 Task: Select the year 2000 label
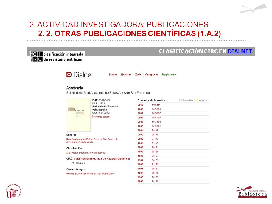tap(141, 147)
